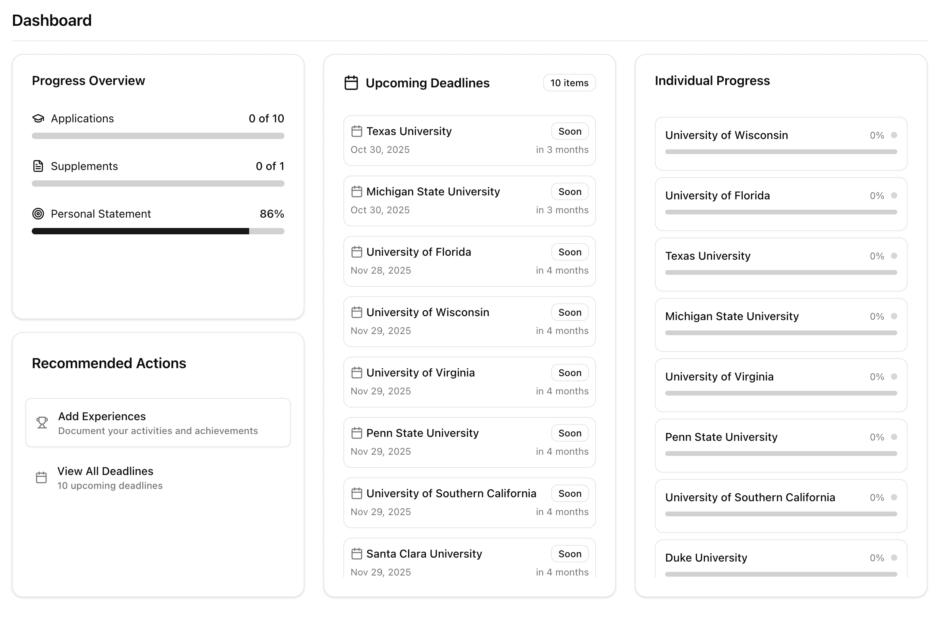Viewport: 937px width, 641px height.
Task: Click calendar icon next to Texas University deadline
Action: (x=356, y=131)
